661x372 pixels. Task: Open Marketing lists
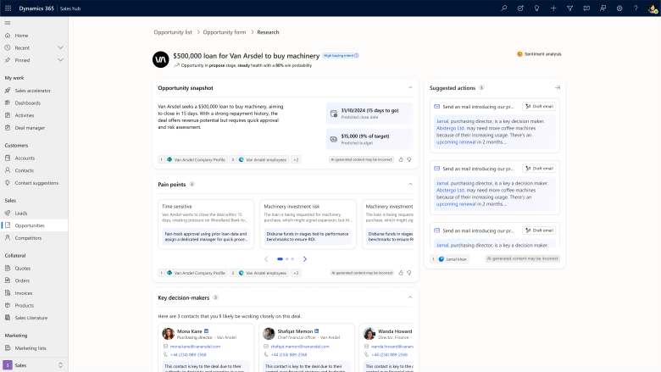[31, 348]
